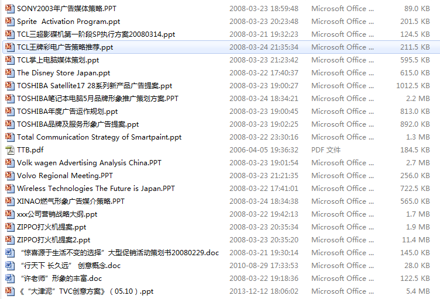The width and height of the screenshot is (440, 299).
Task: Click the PDF 文件 type of TTB.pdf
Action: [326, 149]
